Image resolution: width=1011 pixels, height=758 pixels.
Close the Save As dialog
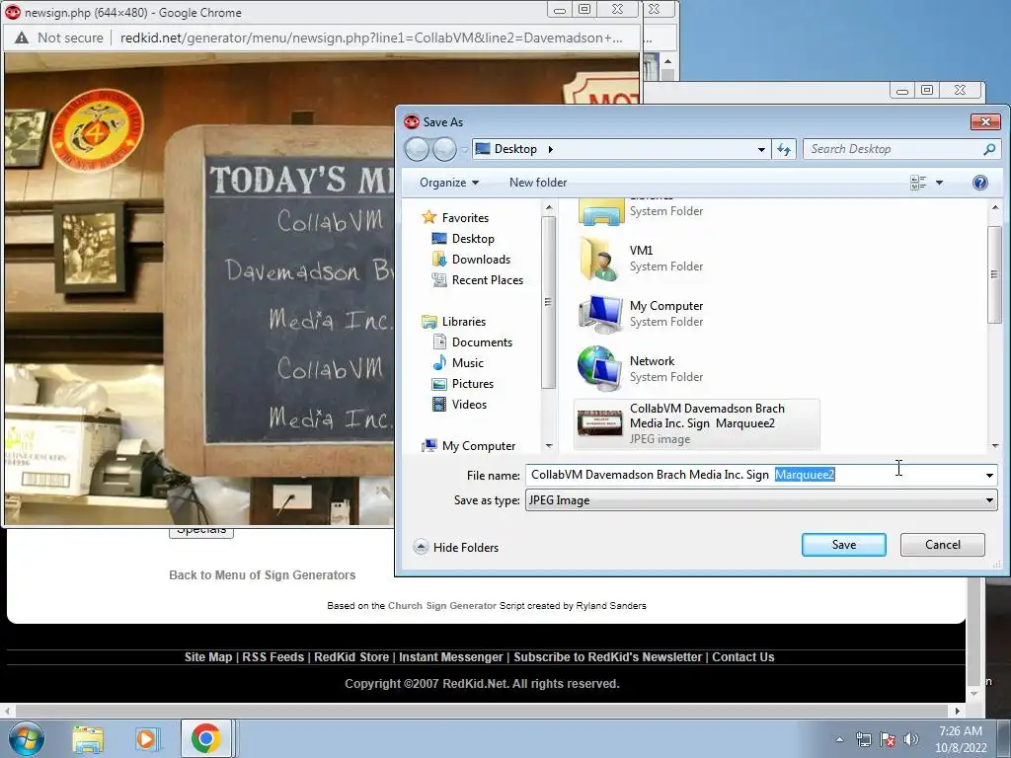click(985, 121)
